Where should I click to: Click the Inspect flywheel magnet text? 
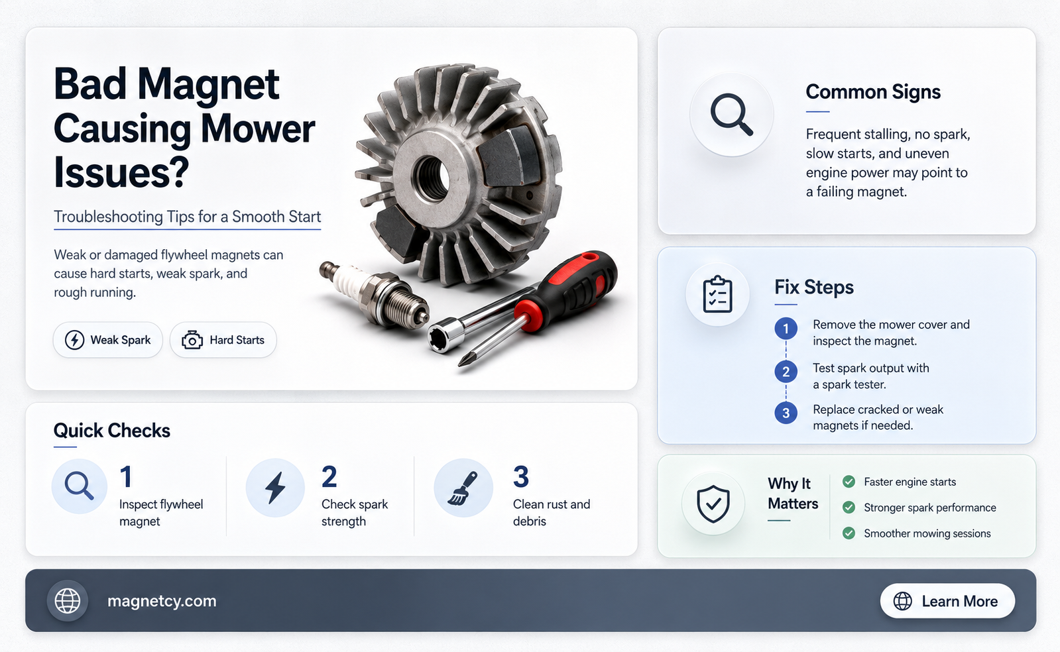point(161,513)
